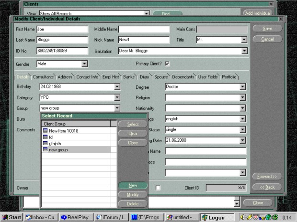
Task: Switch to untitled taskbar item
Action: [182, 217]
